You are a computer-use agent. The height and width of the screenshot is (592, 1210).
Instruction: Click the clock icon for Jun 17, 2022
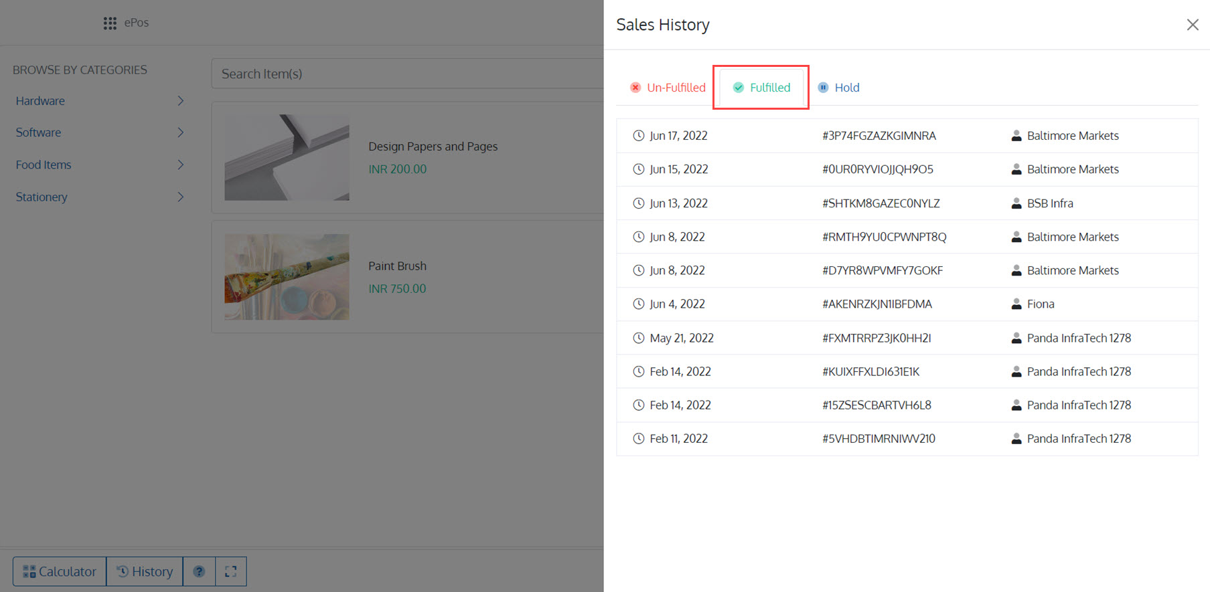(639, 136)
